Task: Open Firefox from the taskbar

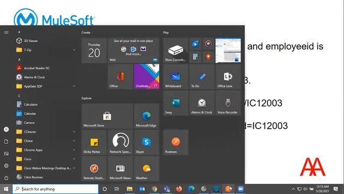Action: (179, 189)
